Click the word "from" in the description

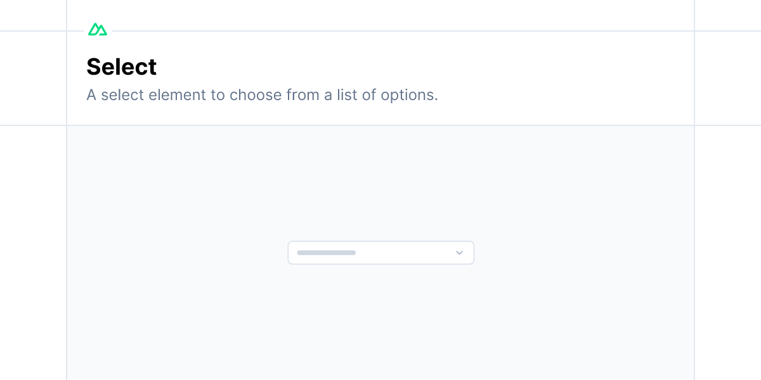coord(303,95)
